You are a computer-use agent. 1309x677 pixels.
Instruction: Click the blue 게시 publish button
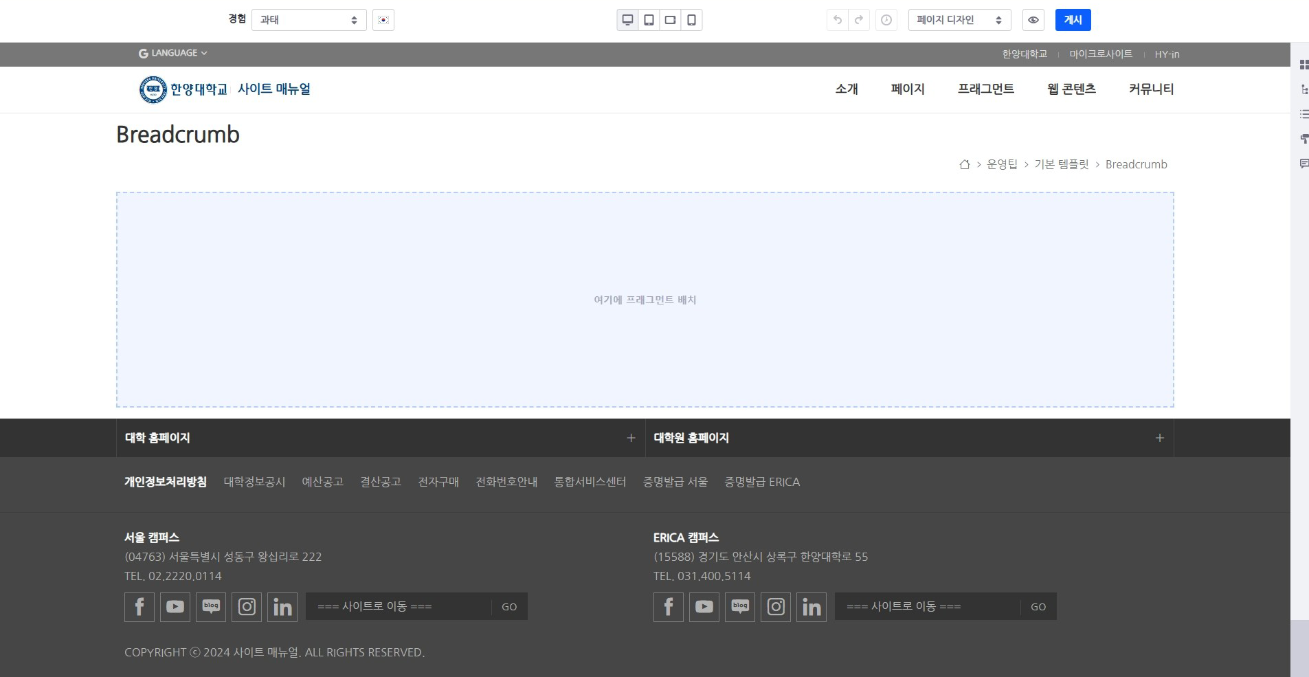click(1073, 20)
